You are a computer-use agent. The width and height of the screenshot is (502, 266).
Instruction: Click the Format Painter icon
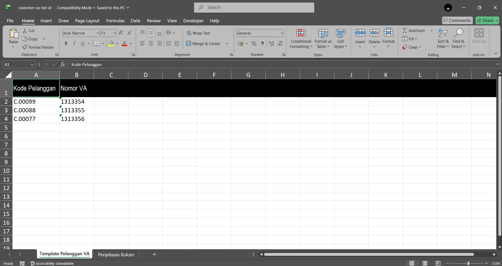pyautogui.click(x=25, y=47)
